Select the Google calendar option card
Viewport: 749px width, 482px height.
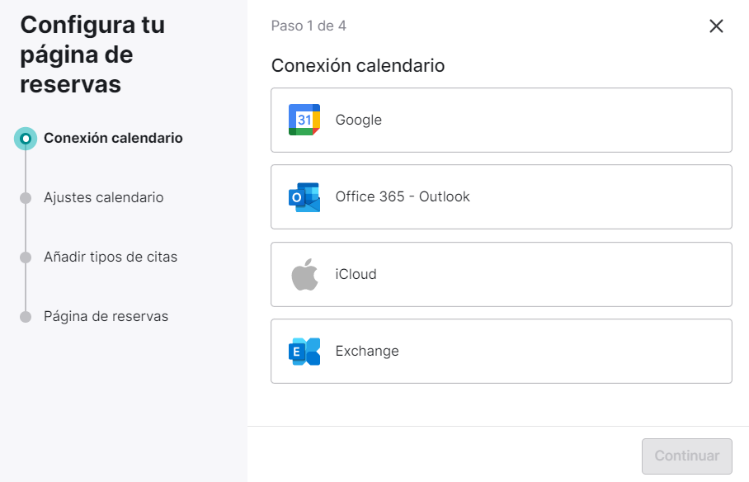pyautogui.click(x=501, y=120)
